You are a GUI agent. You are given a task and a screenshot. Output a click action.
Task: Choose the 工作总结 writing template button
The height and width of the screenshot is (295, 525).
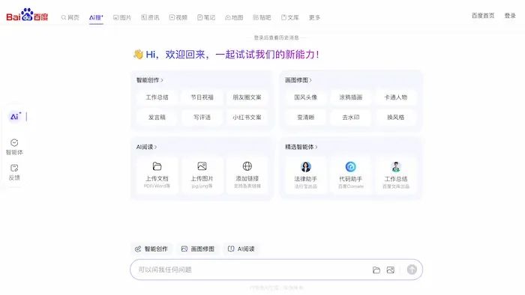[x=157, y=97]
